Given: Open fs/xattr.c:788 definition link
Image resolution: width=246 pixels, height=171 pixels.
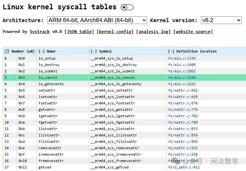Looking at the screenshot, I should click(x=183, y=122).
